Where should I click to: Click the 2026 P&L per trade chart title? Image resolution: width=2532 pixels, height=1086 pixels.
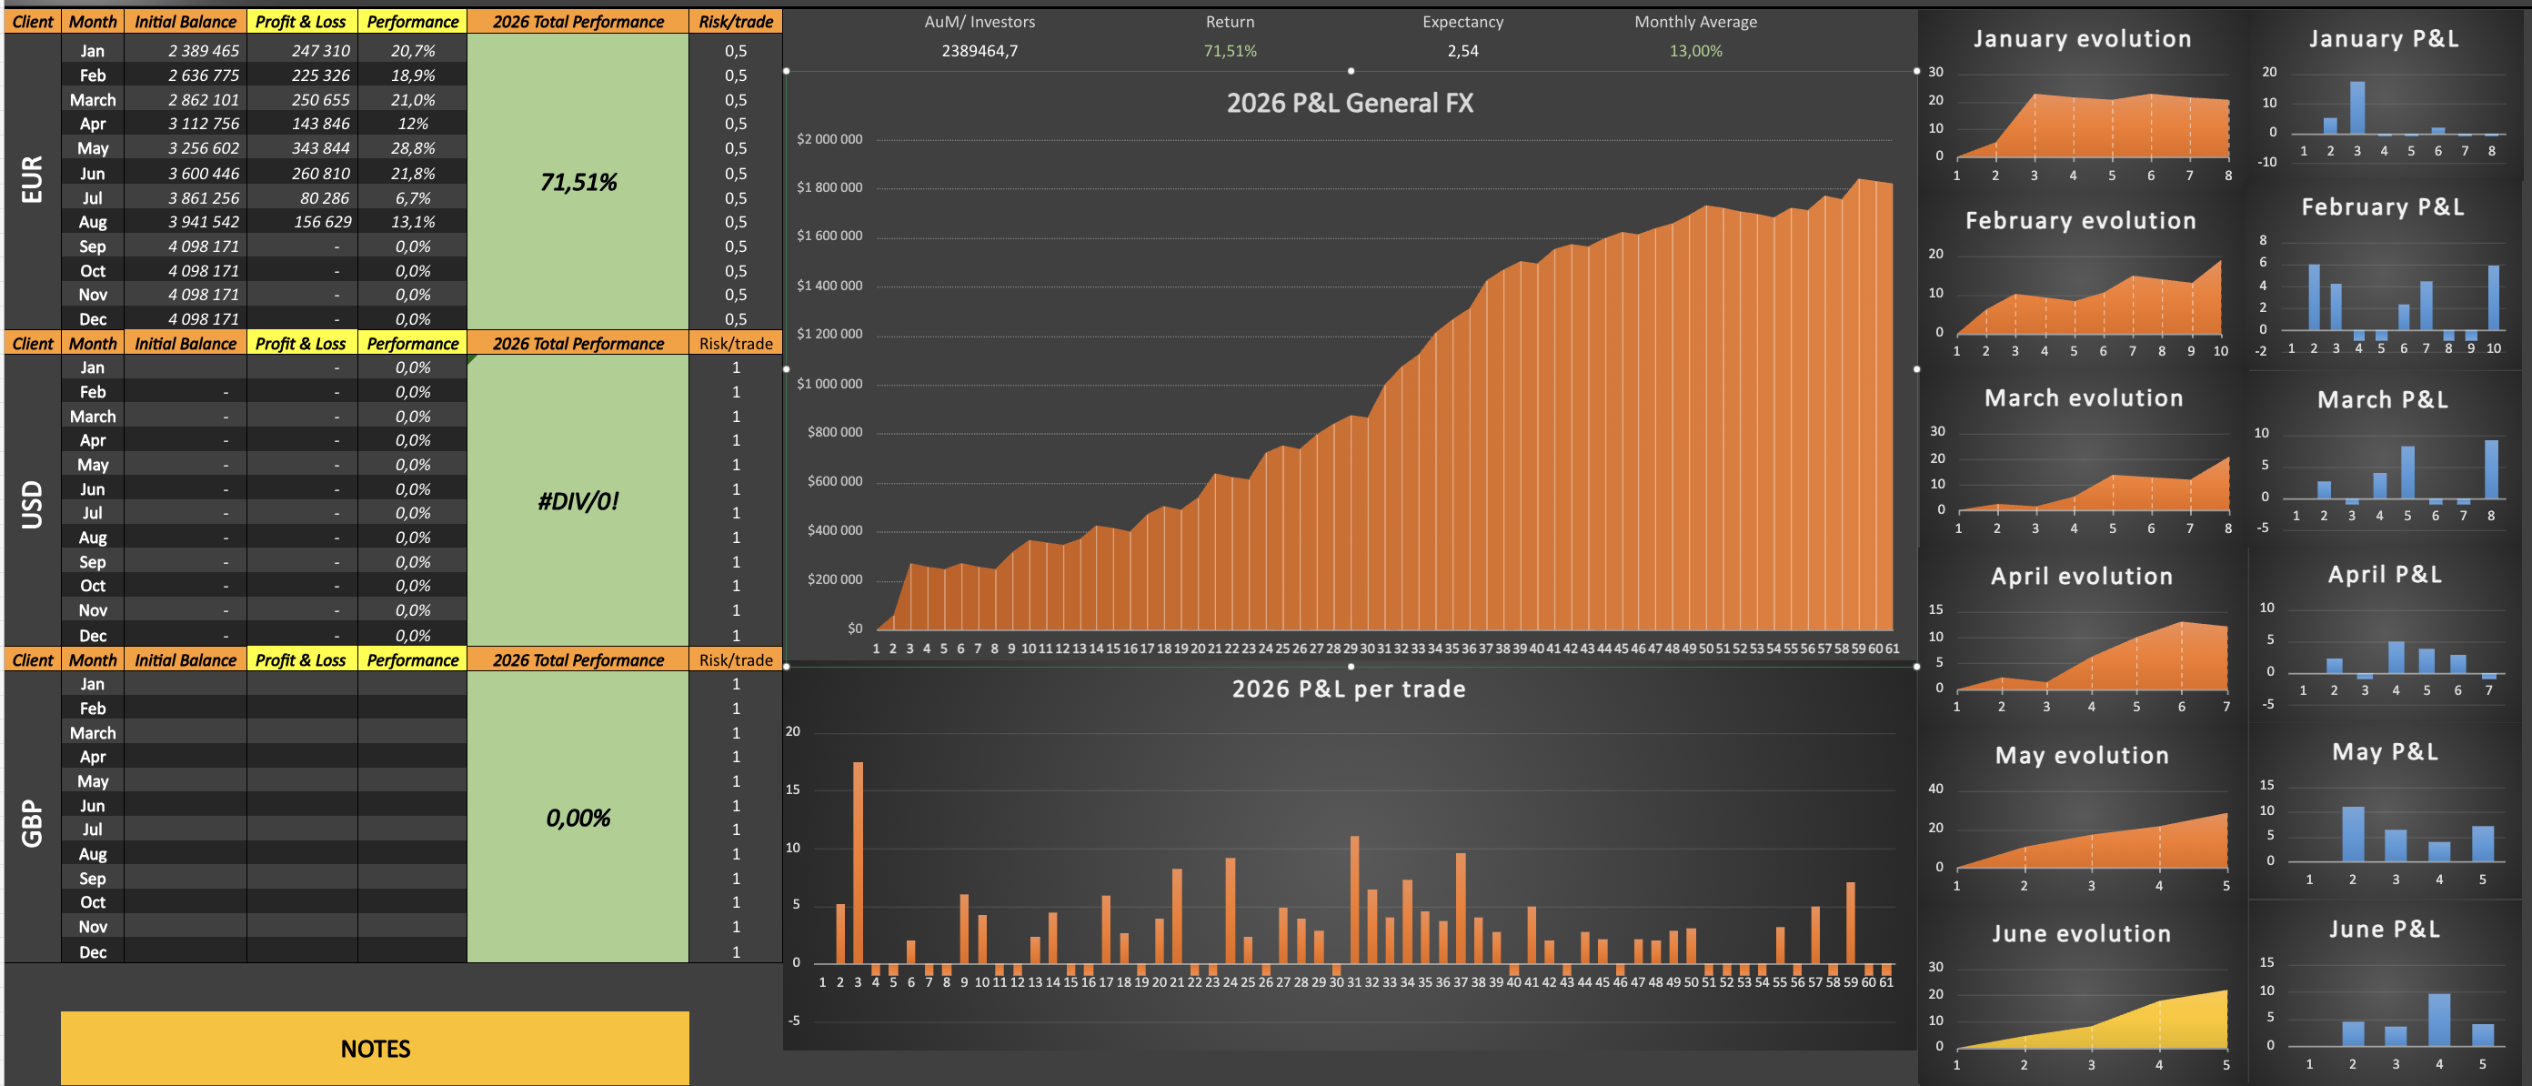coord(1349,689)
